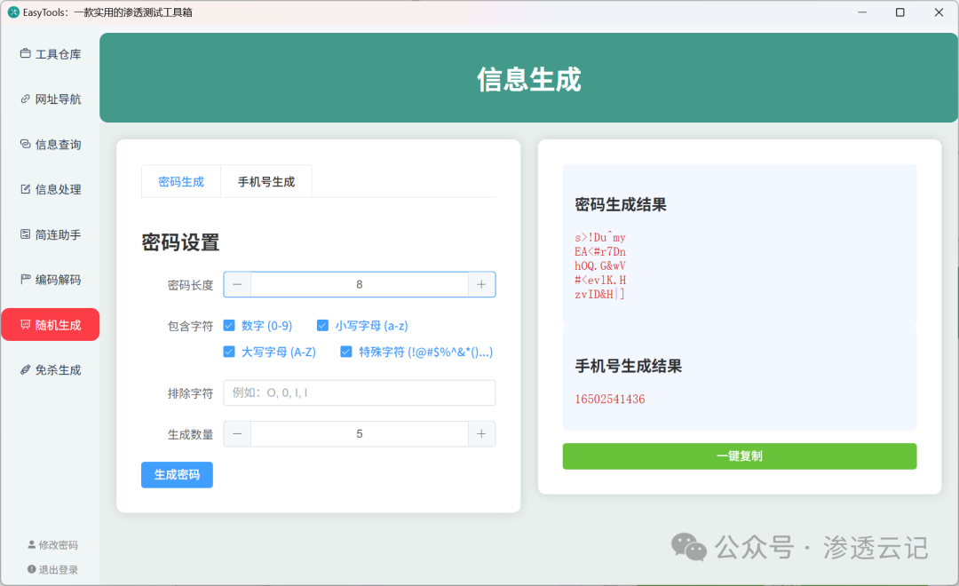Maximize the EasyTools window
The width and height of the screenshot is (959, 586).
pyautogui.click(x=900, y=12)
